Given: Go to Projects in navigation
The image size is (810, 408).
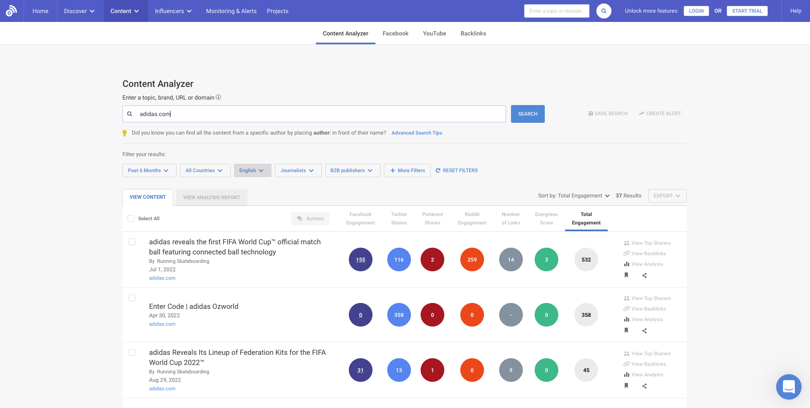Looking at the screenshot, I should [x=277, y=11].
